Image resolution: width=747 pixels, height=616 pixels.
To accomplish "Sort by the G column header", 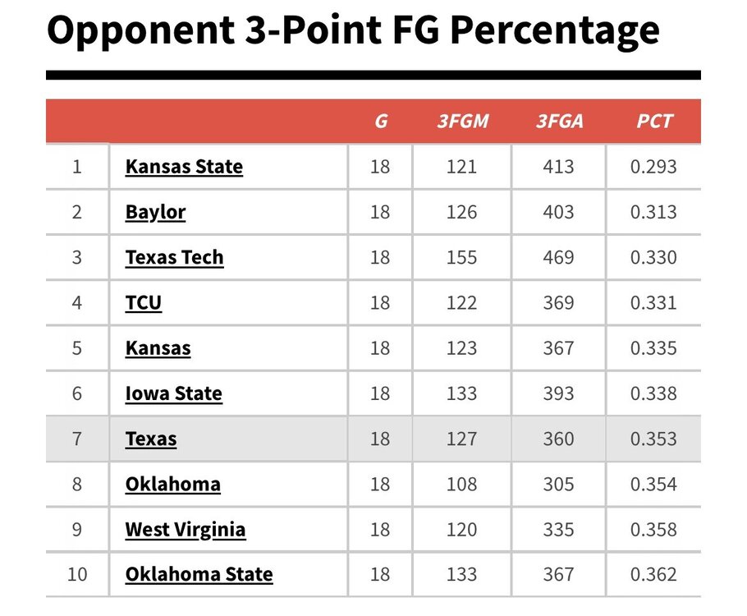I will tap(381, 122).
